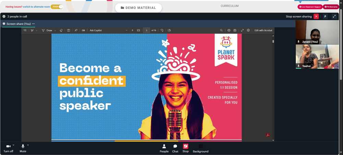The image size is (343, 155).
Task: Save the PDF with floppy disk icon
Action: click(235, 30)
